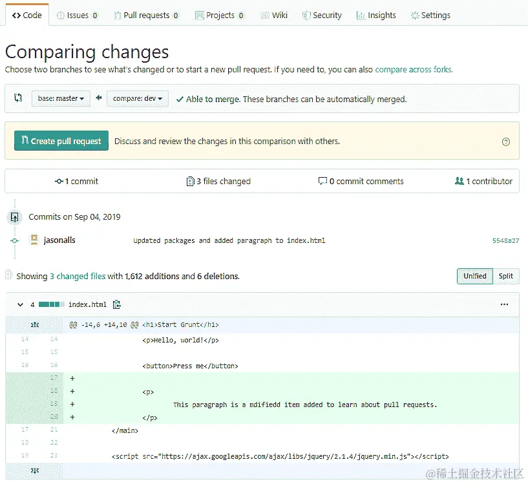
Task: Open the commit message about updated packages
Action: pos(229,240)
